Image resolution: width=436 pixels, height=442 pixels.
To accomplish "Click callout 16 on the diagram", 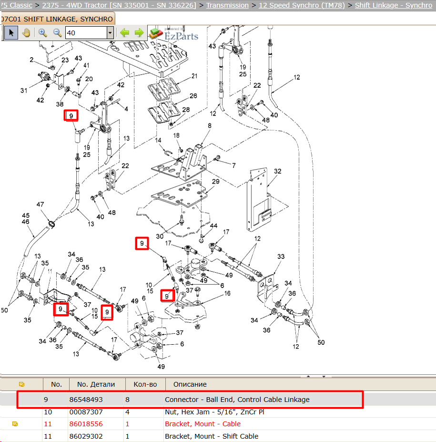I will (x=227, y=293).
